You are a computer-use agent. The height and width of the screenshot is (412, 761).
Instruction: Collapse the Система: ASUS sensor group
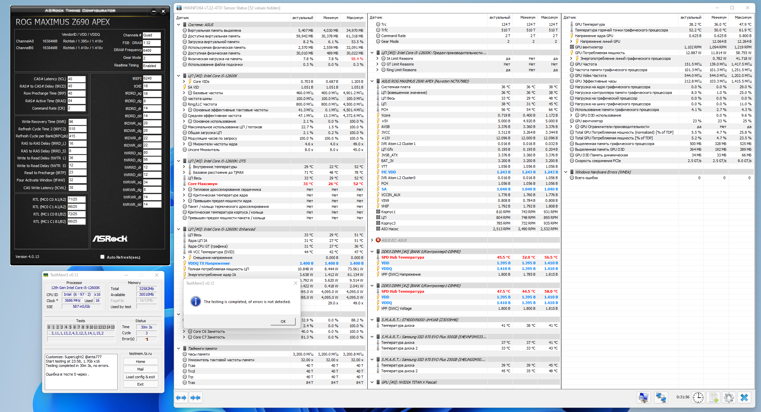(x=178, y=25)
